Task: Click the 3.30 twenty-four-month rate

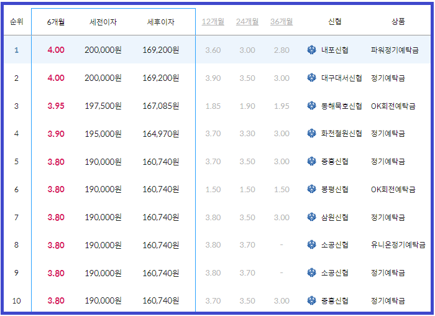Action: point(247,134)
